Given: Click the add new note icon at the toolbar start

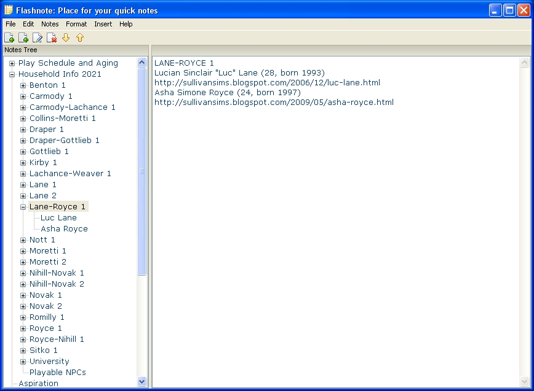Looking at the screenshot, I should (x=9, y=37).
